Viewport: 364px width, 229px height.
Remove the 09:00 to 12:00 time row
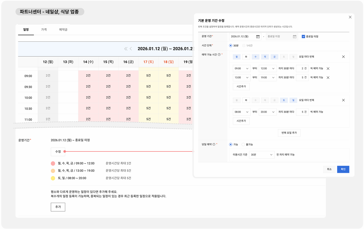click(328, 69)
